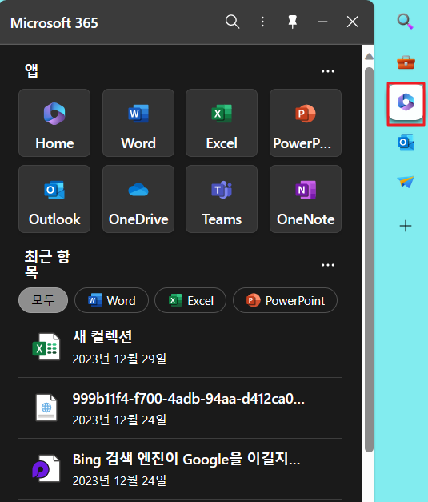Filter recent items by Excel
The image size is (428, 502).
190,300
